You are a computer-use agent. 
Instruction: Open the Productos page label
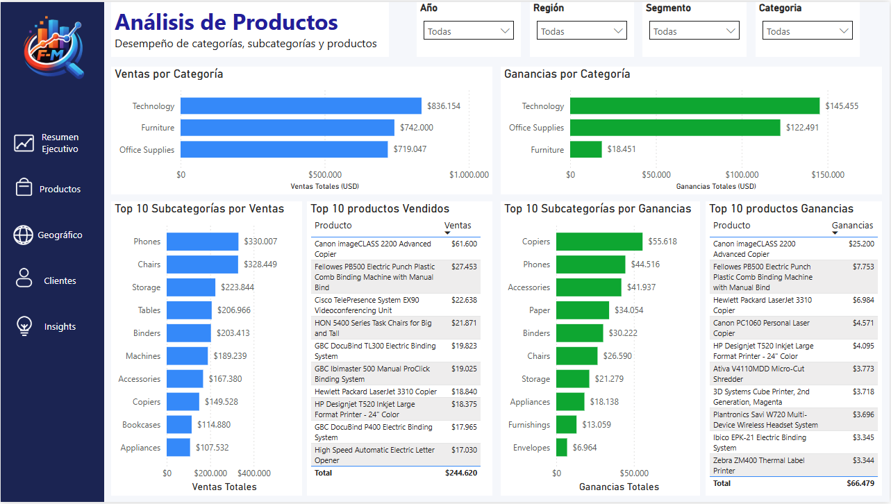[x=60, y=189]
